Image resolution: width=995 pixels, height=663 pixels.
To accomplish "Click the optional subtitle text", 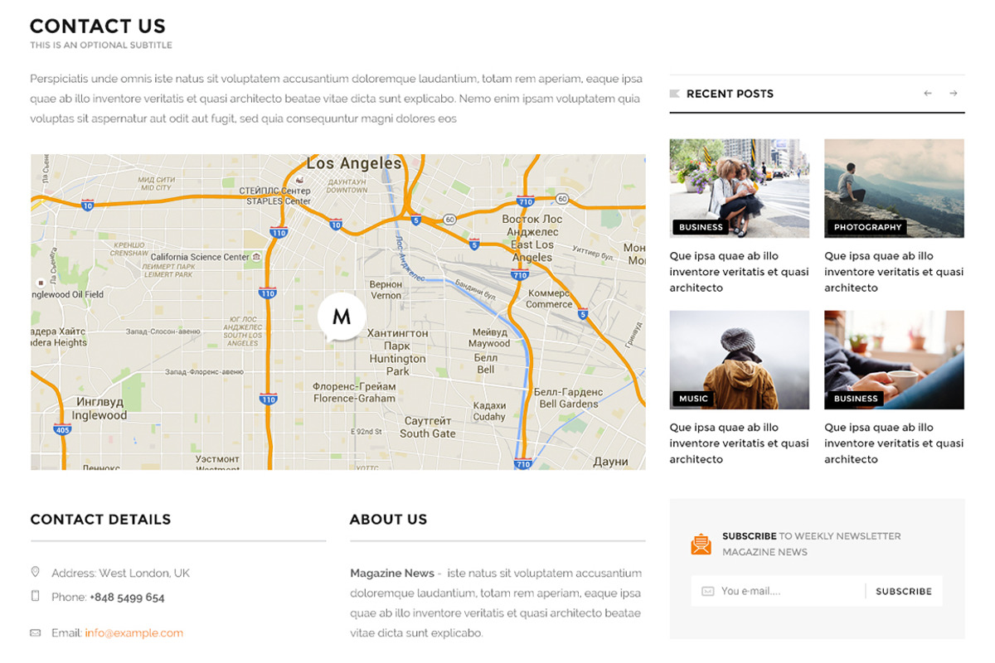I will [101, 46].
